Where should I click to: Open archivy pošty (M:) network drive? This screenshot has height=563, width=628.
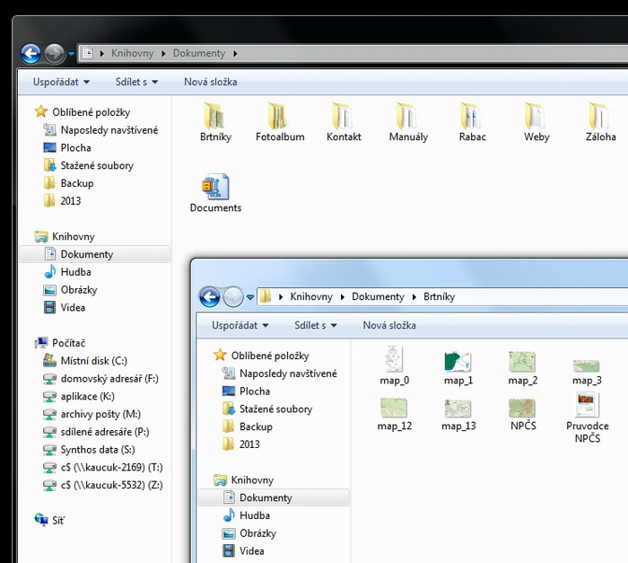click(x=100, y=414)
